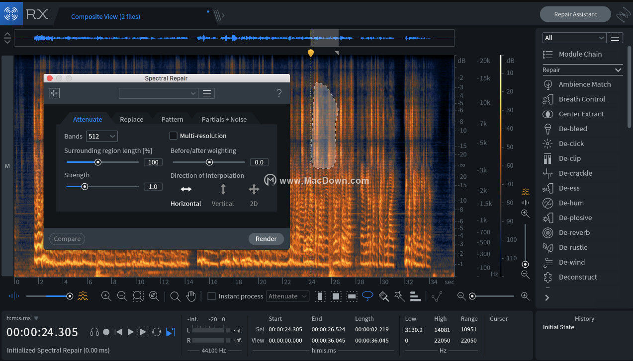The width and height of the screenshot is (633, 361).
Task: Enable Instant process checkbox
Action: [x=211, y=296]
